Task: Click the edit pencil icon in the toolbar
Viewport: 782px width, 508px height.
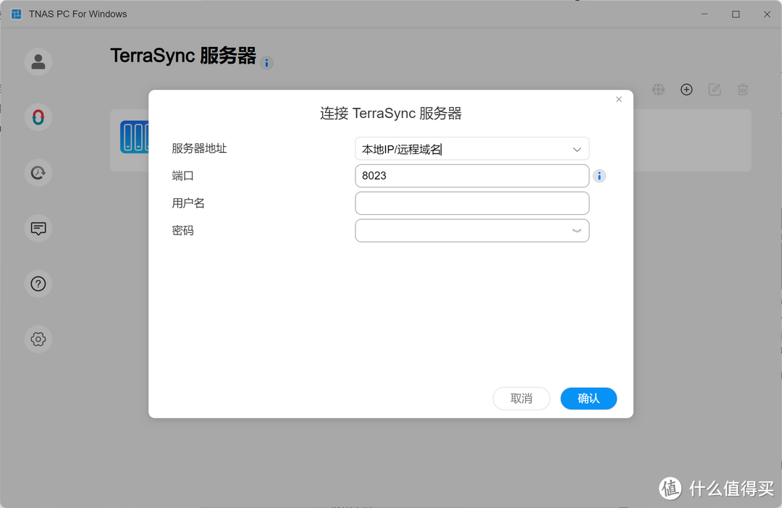Action: coord(715,89)
